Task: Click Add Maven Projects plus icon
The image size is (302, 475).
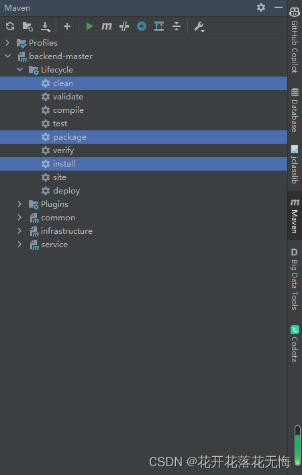Action: (x=67, y=26)
